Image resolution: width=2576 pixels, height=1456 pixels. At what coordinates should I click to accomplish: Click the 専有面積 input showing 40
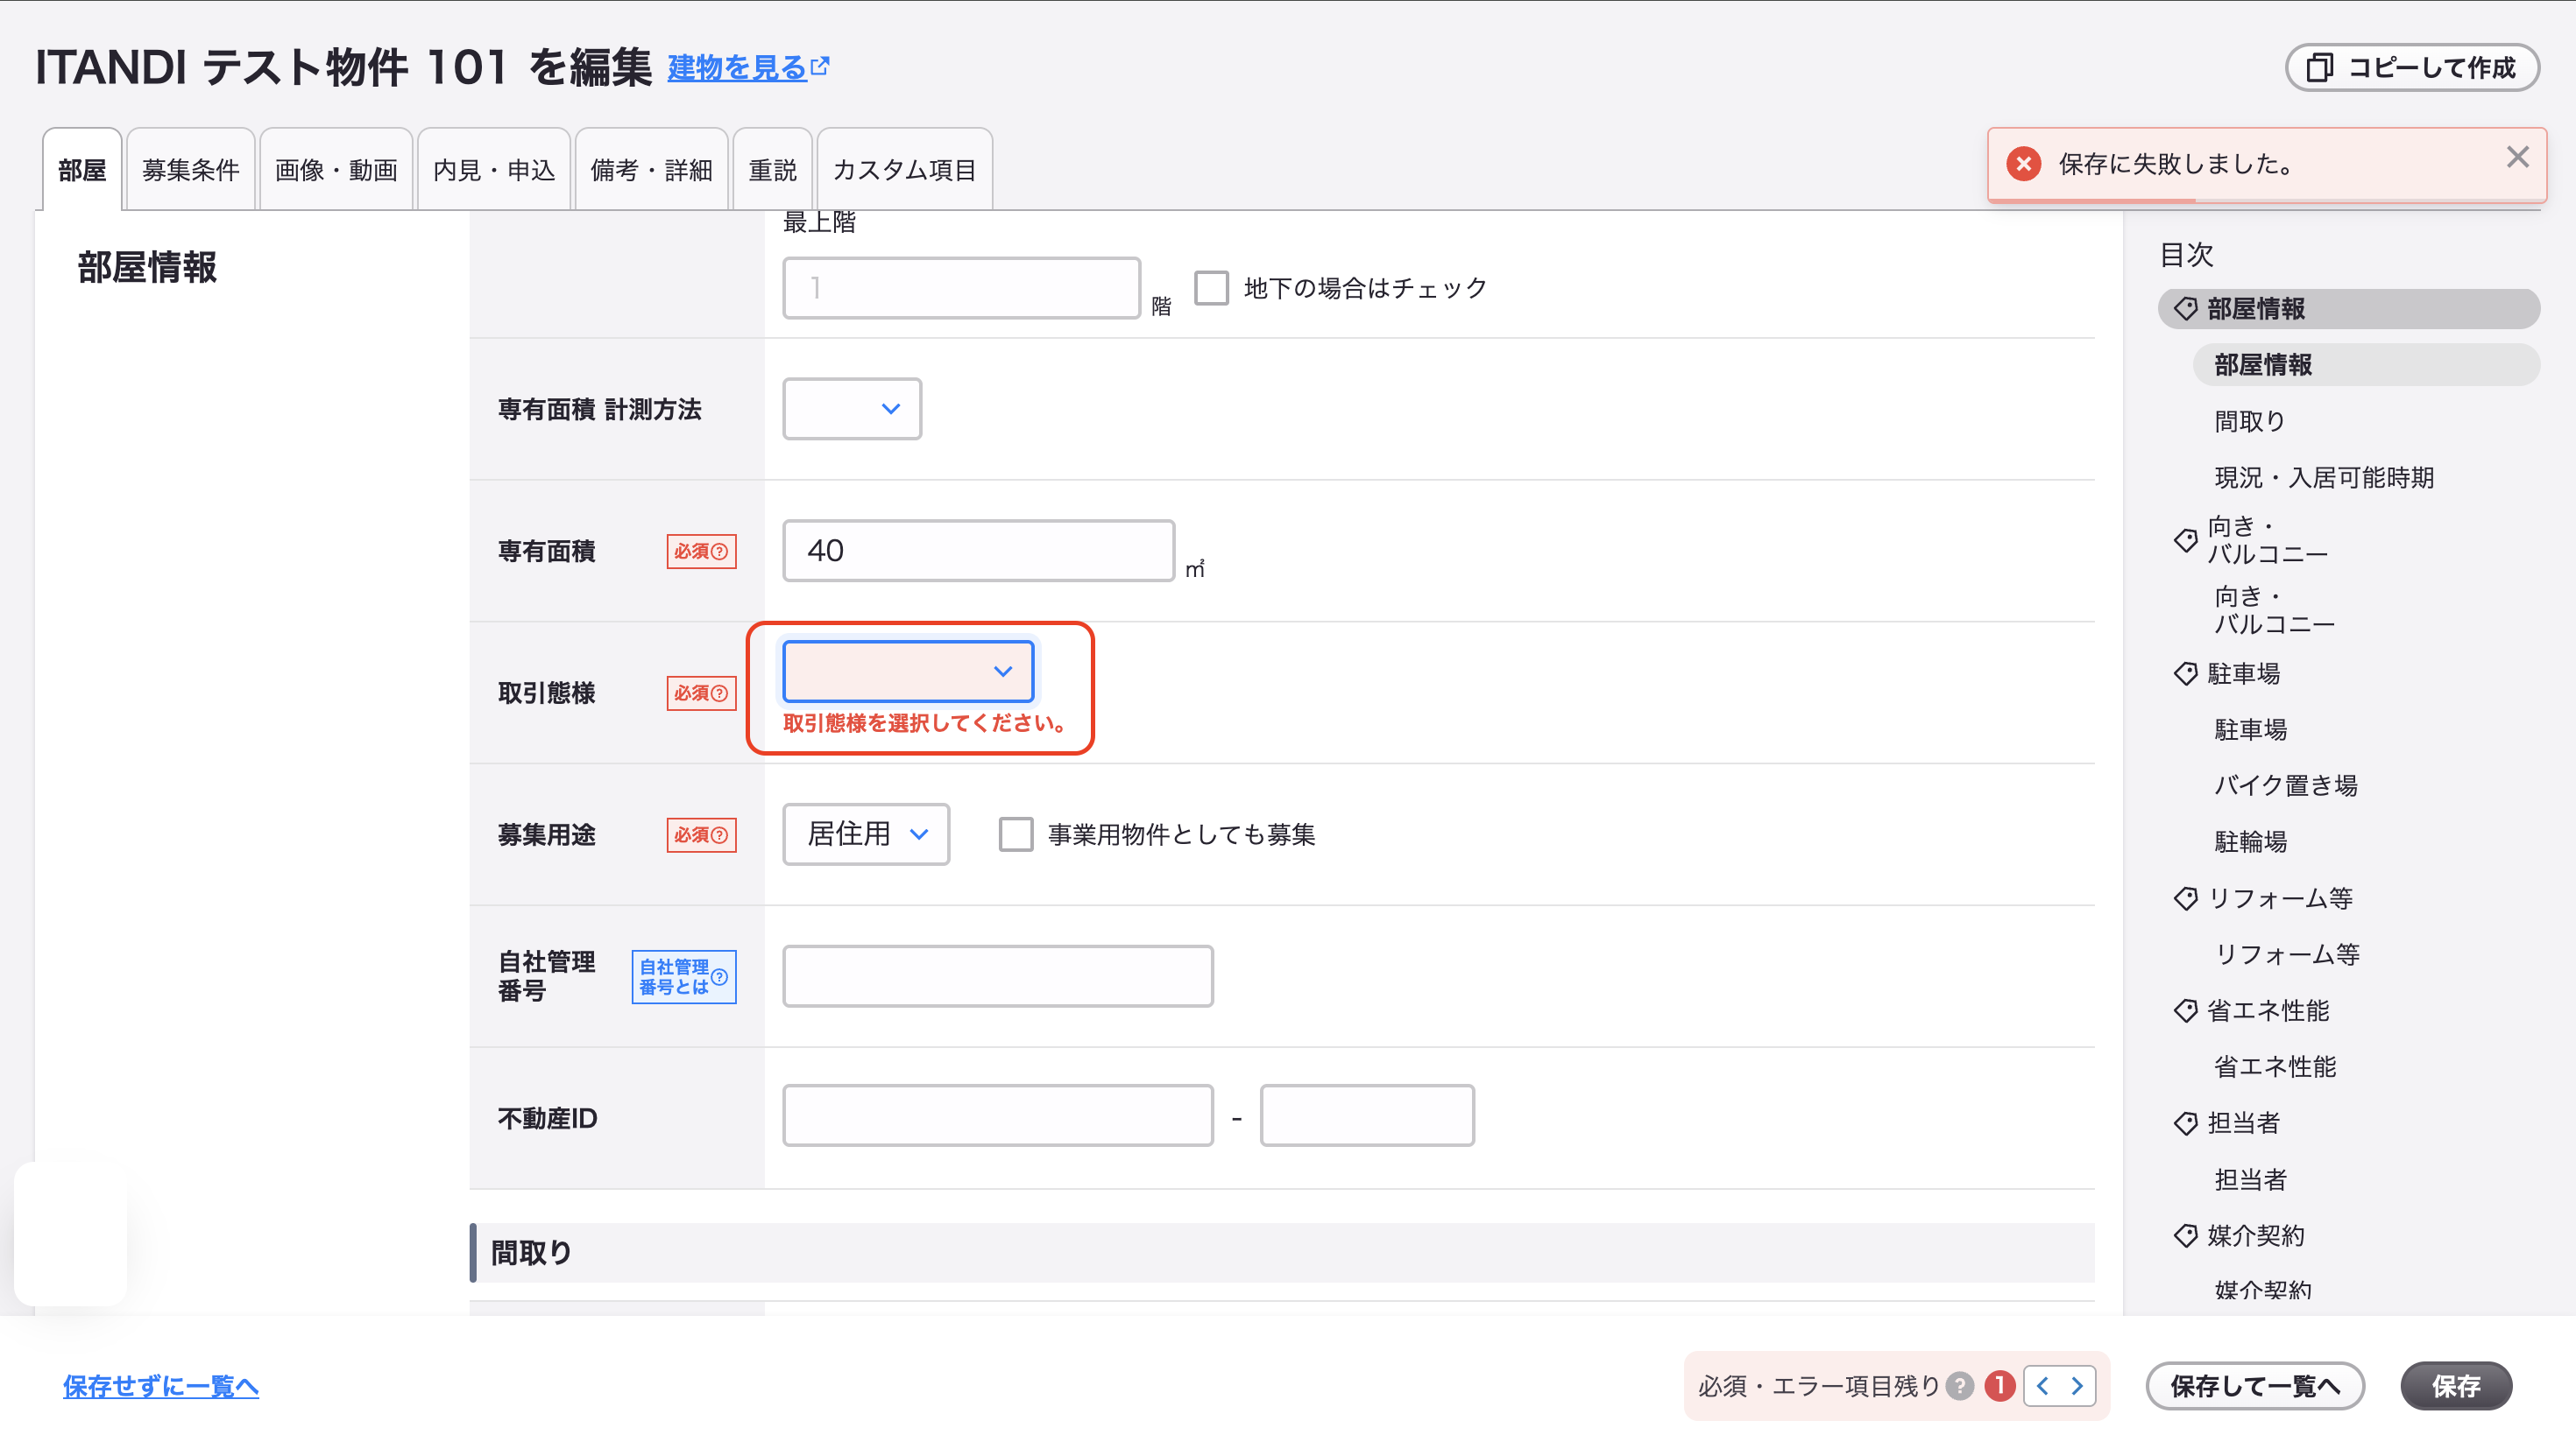click(x=978, y=550)
